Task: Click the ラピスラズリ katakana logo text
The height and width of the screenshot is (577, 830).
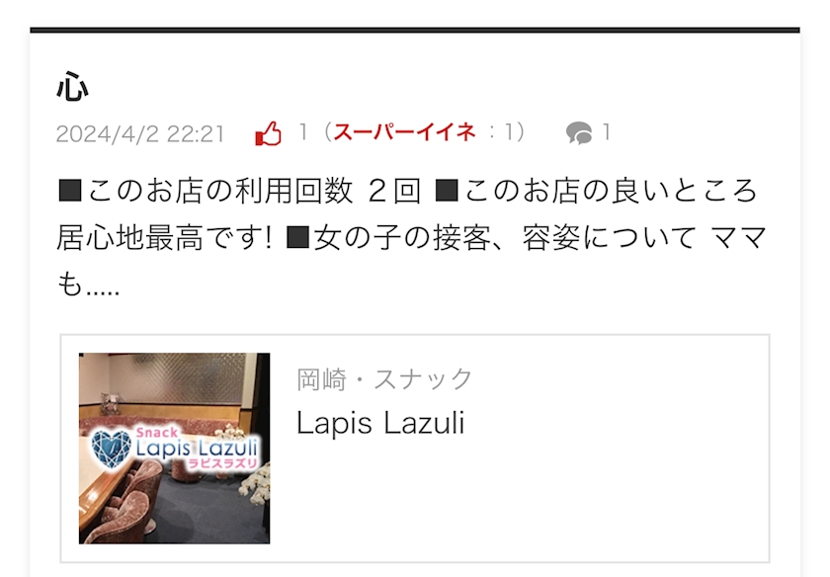Action: [222, 463]
